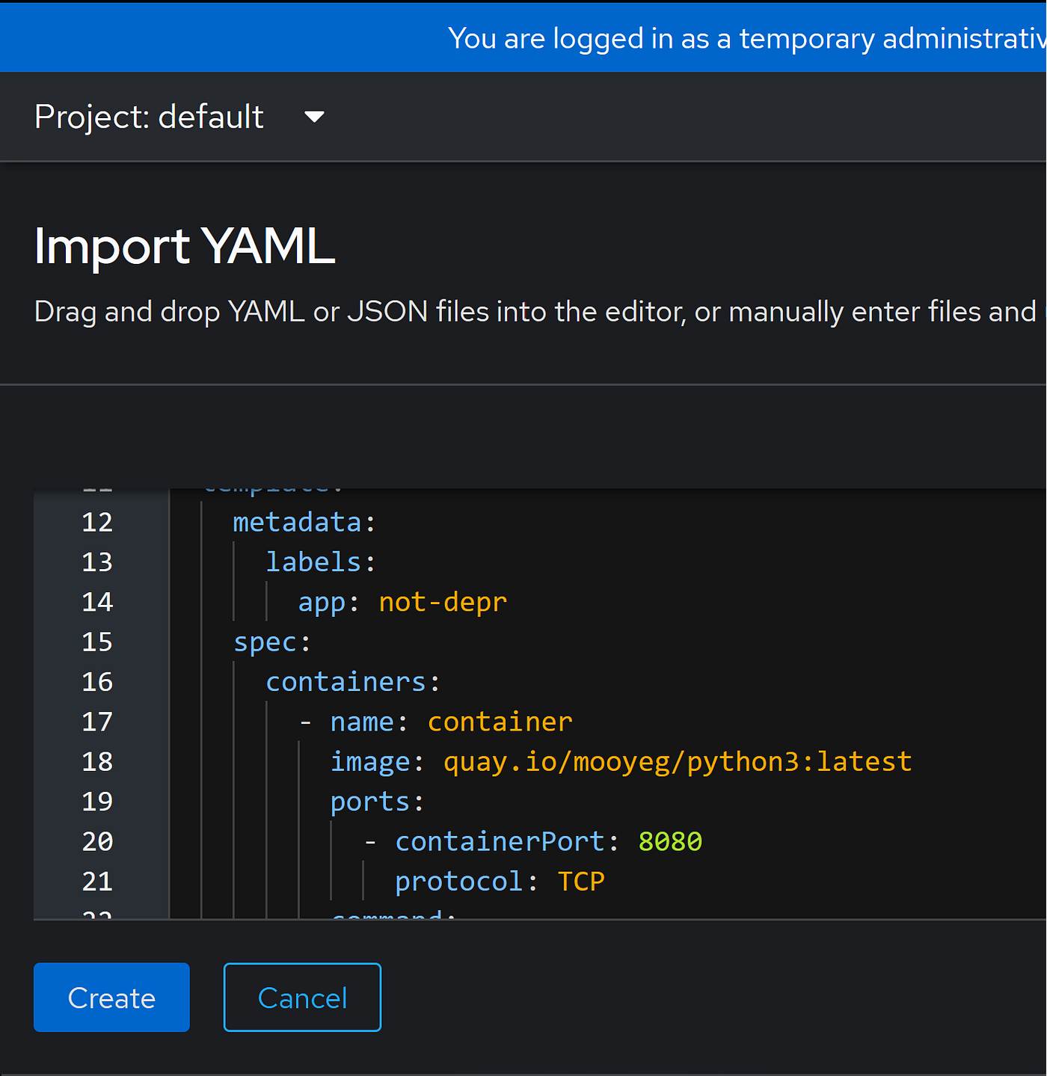1047x1076 pixels.
Task: Click line number 19 in the gutter
Action: (x=97, y=801)
